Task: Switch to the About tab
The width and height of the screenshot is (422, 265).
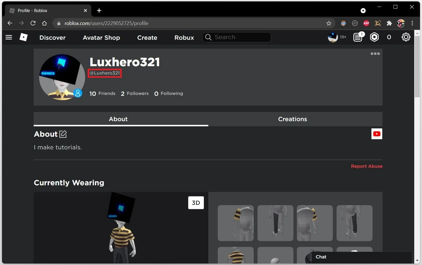Action: [121, 119]
